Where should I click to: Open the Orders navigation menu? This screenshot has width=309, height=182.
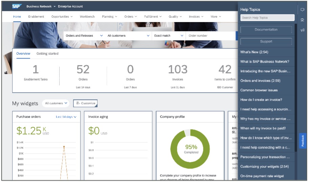coord(130,17)
